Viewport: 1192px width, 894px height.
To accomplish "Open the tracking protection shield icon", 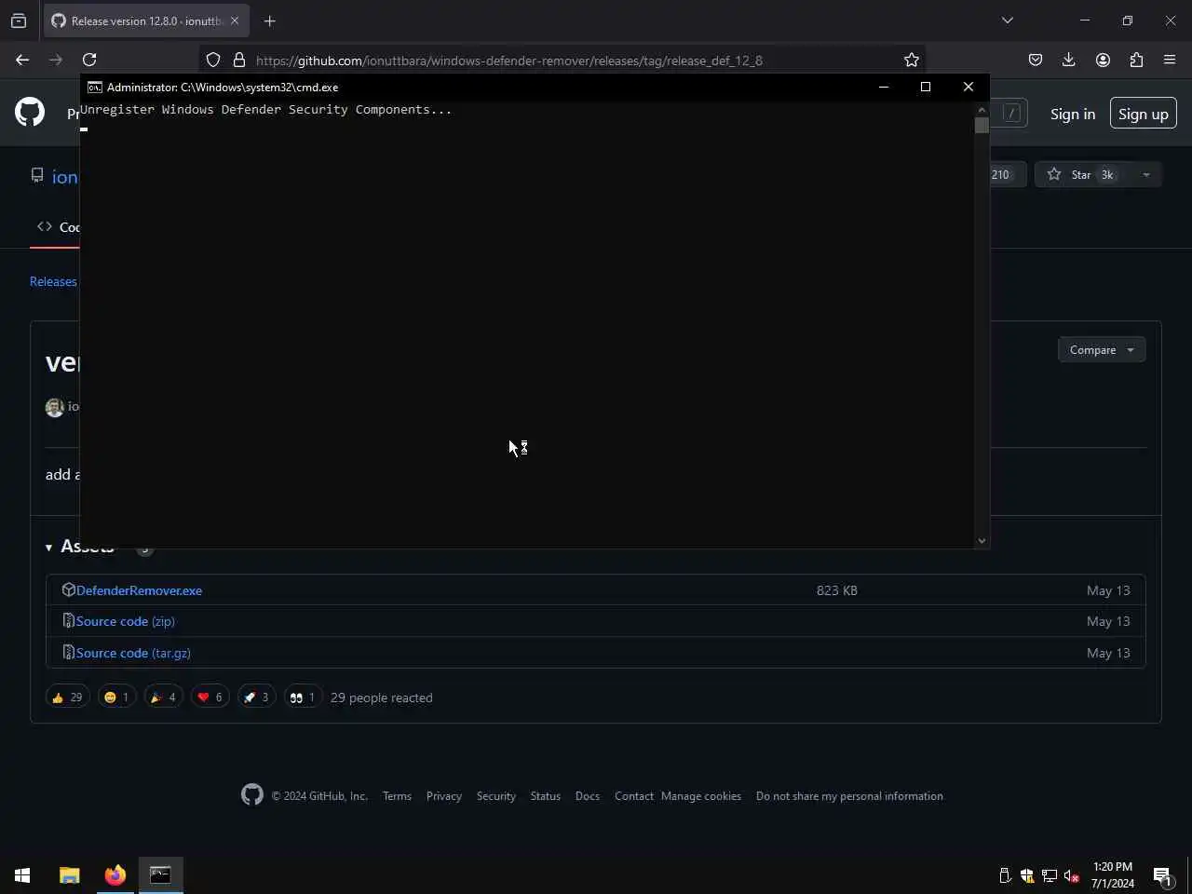I will (213, 60).
